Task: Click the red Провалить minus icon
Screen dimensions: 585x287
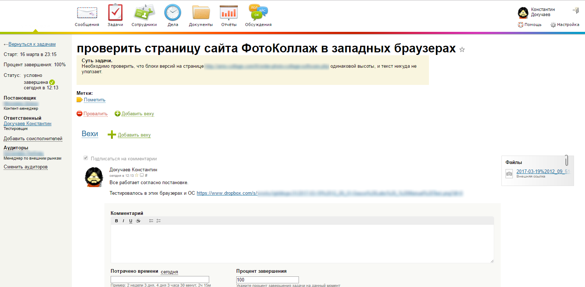Action: [x=79, y=113]
